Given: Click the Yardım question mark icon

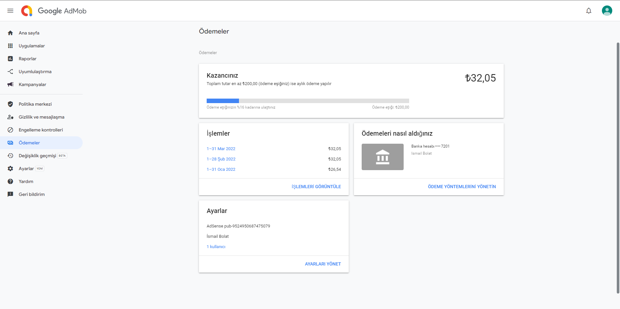Looking at the screenshot, I should pos(10,181).
